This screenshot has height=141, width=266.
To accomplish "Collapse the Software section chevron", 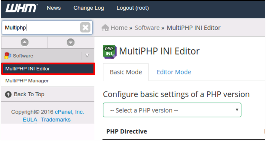I will click(87, 56).
